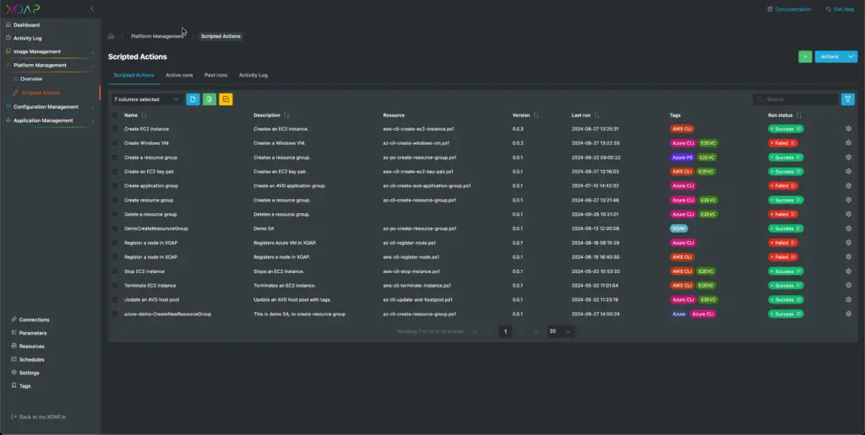Check the Create Windows VM row checkbox
The width and height of the screenshot is (865, 435).
click(x=115, y=143)
